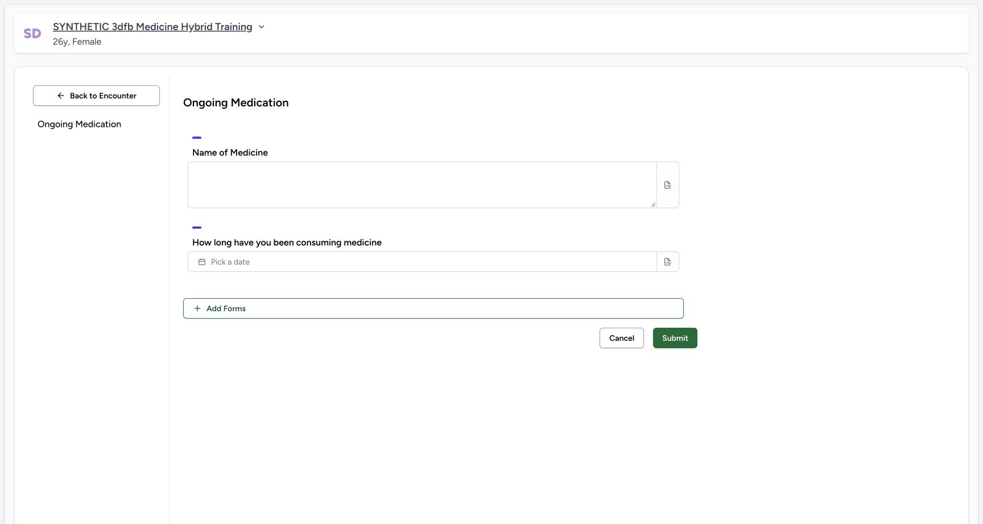
Task: Click the Ongoing Medication form heading
Action: [236, 102]
